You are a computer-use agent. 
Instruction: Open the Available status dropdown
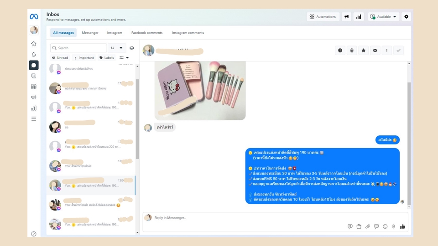[383, 17]
